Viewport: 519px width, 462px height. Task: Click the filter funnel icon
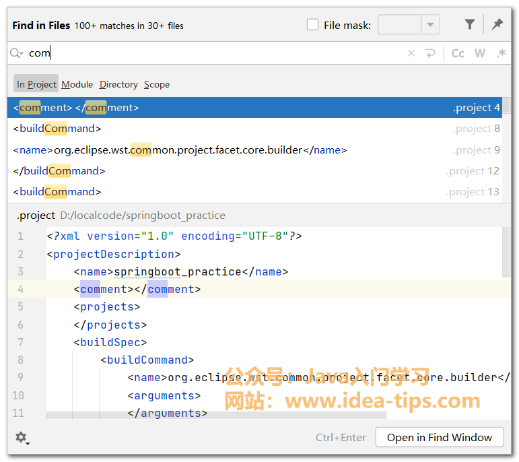(470, 25)
